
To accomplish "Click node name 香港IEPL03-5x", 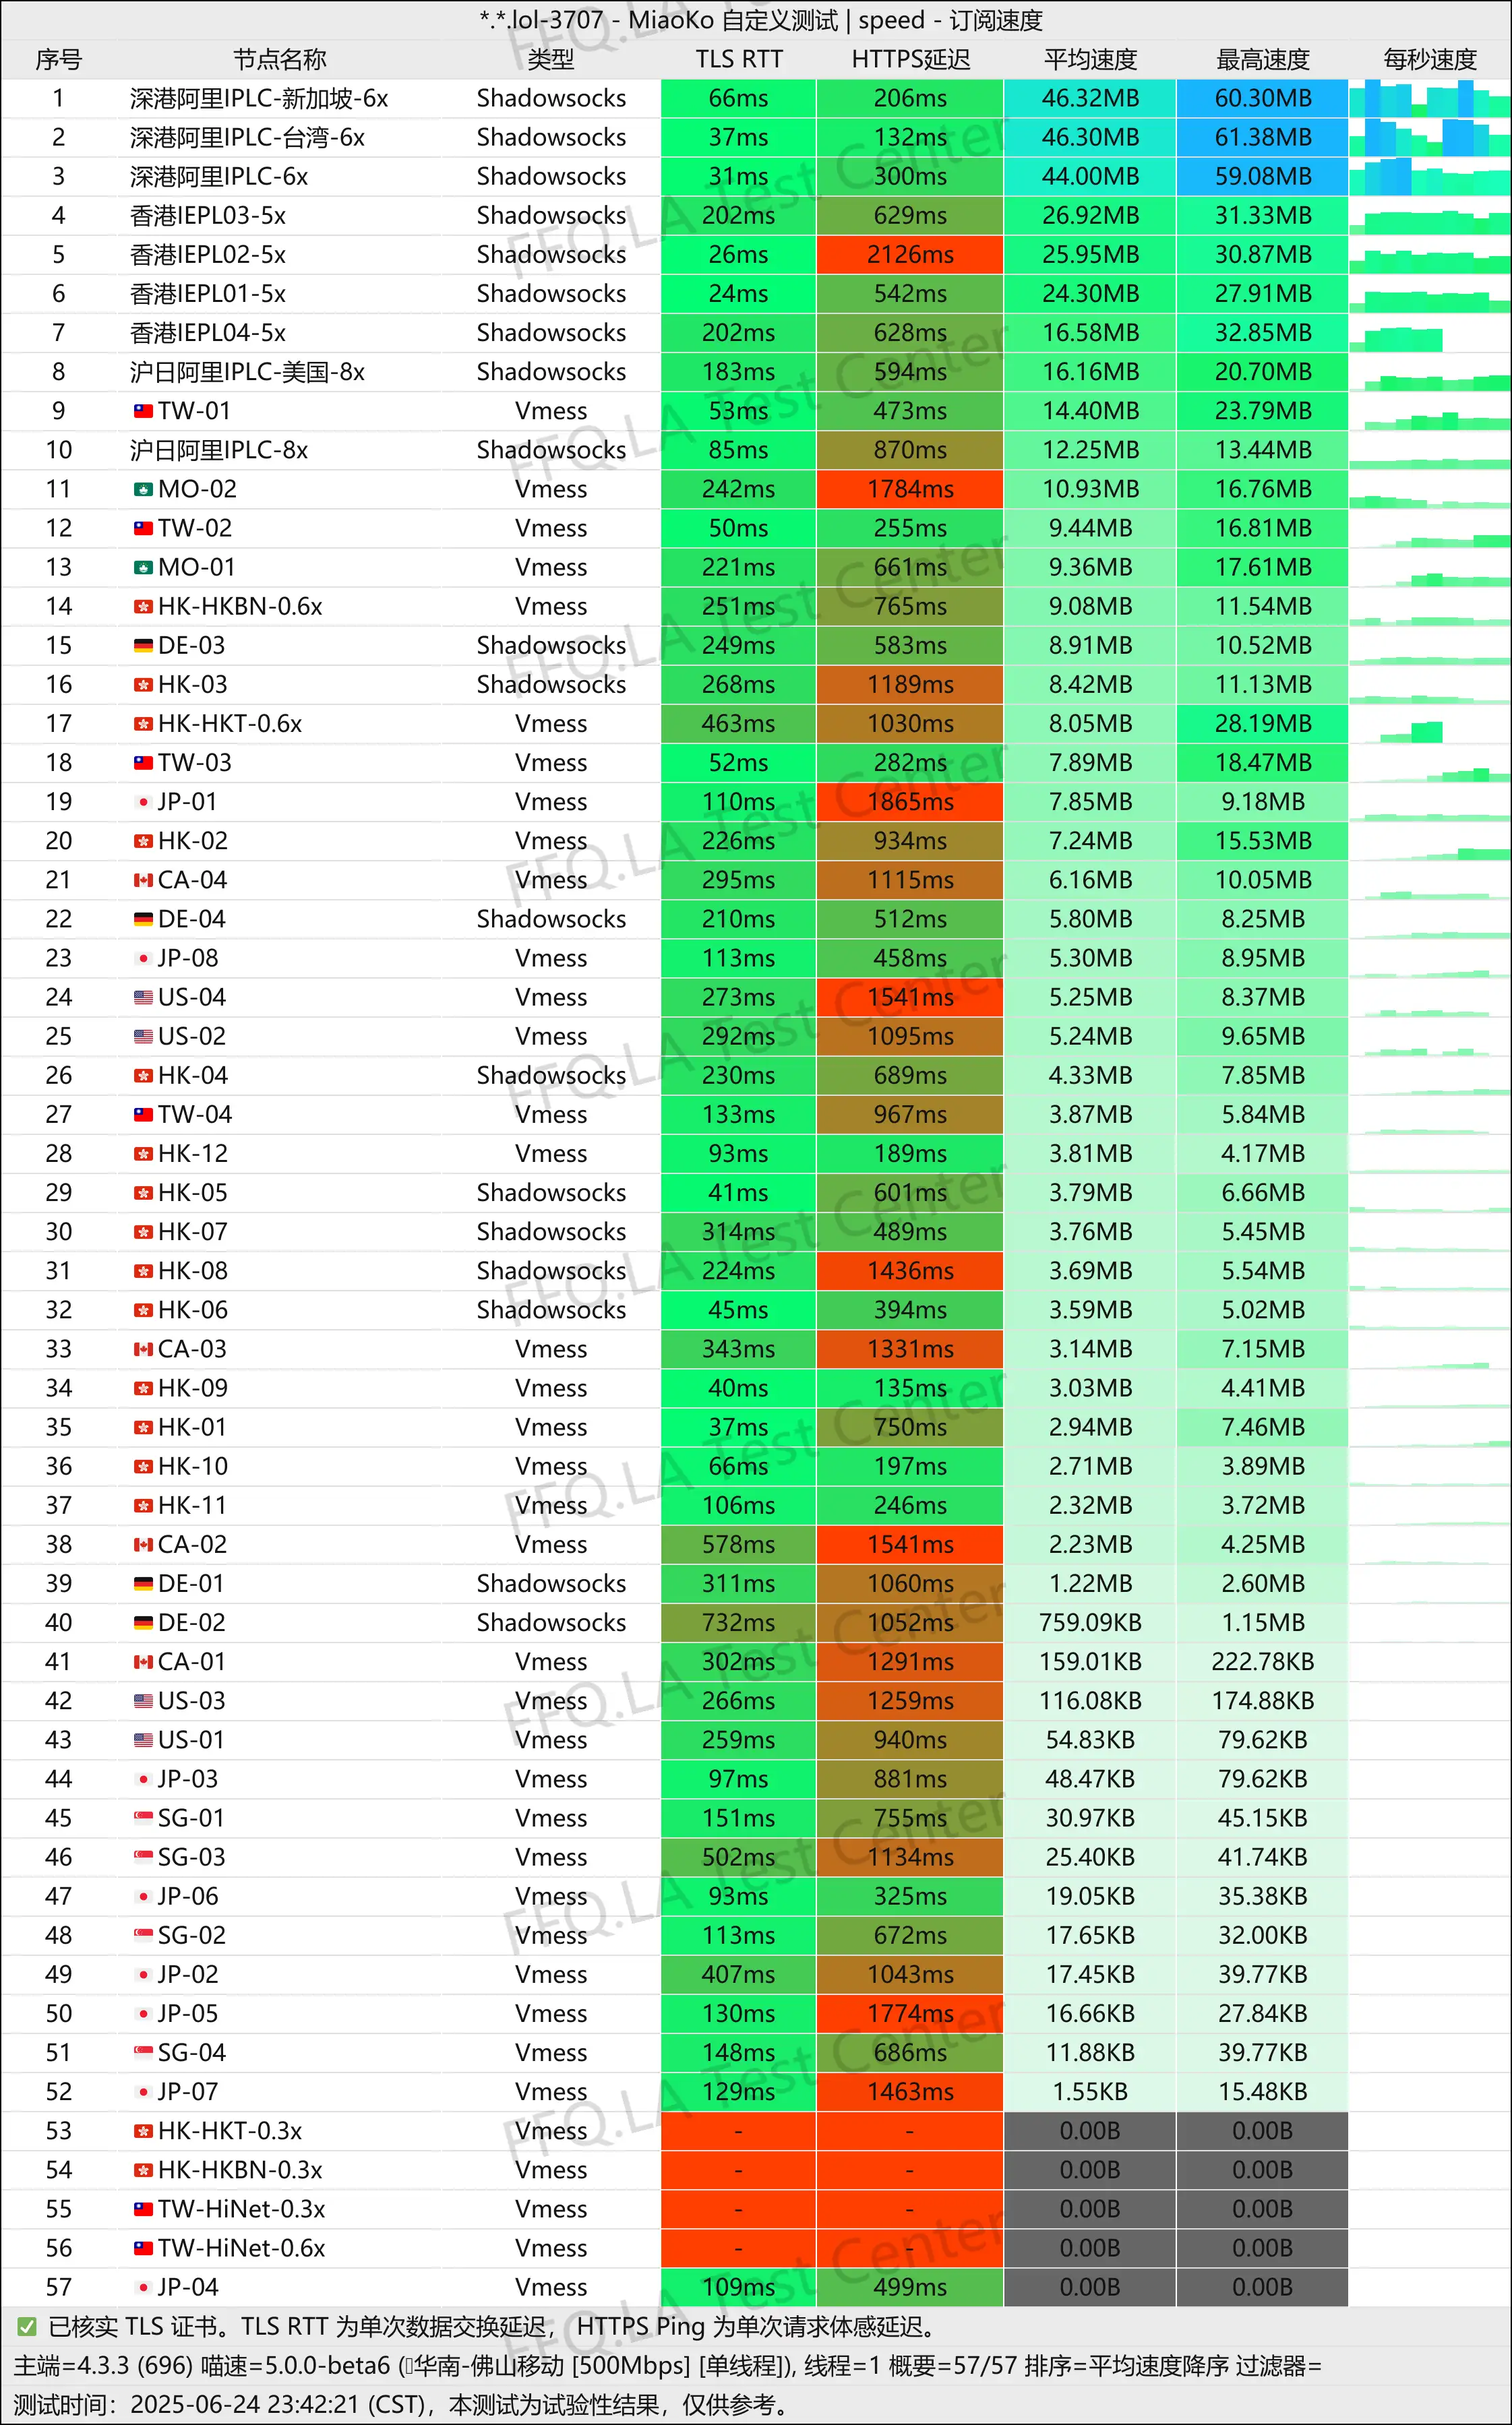I will pyautogui.click(x=208, y=216).
